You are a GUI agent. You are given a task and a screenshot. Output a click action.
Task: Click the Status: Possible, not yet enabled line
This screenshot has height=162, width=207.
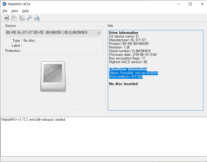coord(134,73)
